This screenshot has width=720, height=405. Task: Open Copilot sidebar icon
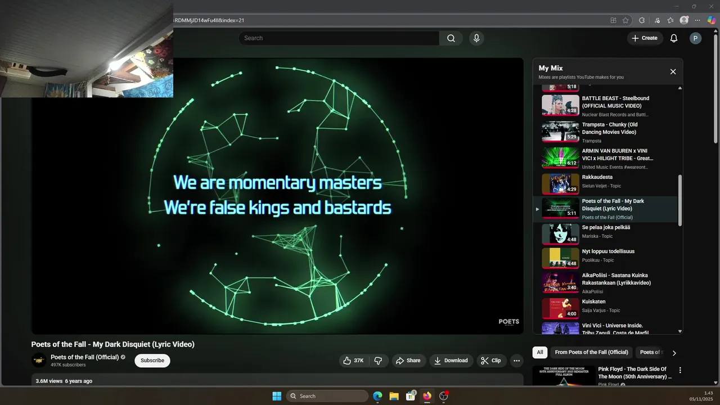tap(712, 20)
